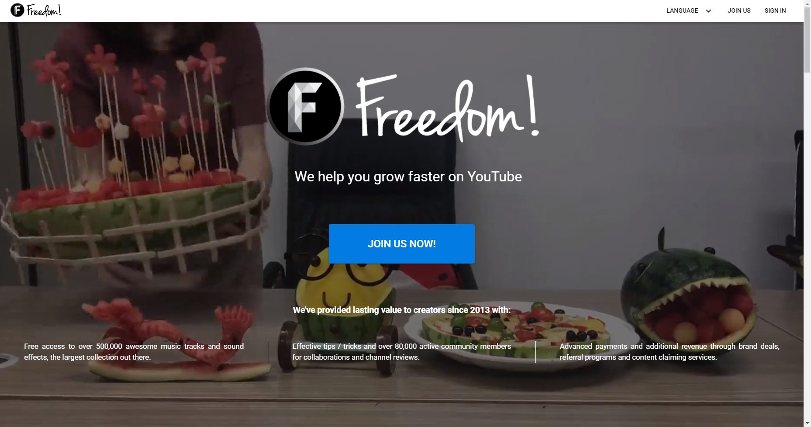The width and height of the screenshot is (811, 427).
Task: Click the active community members text
Action: pos(402,351)
